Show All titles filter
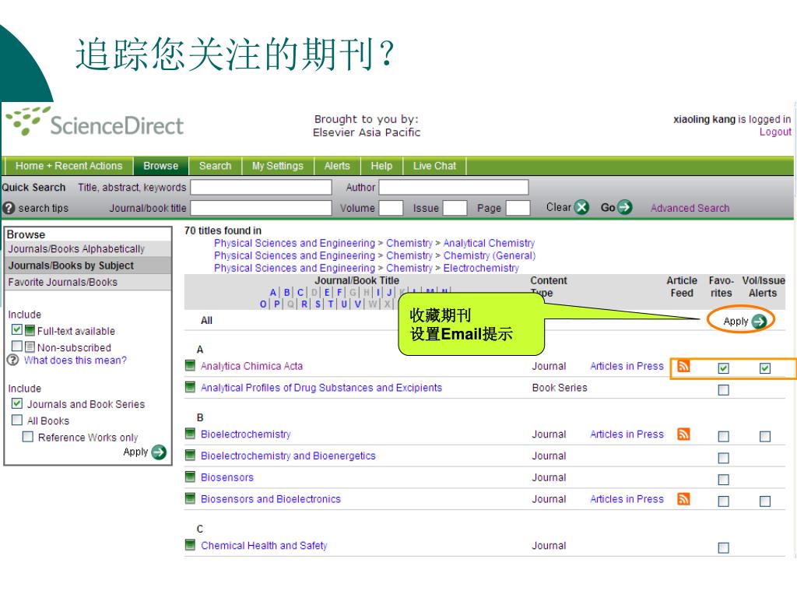The width and height of the screenshot is (797, 598). pyautogui.click(x=206, y=320)
